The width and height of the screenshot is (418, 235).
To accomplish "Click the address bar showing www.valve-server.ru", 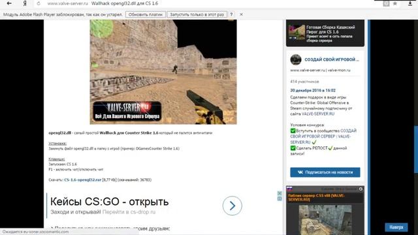I will click(67, 3).
